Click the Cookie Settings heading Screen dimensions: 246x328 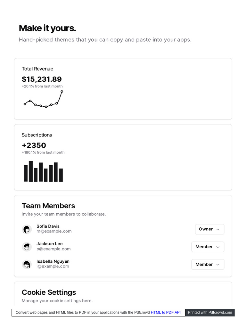pos(49,292)
